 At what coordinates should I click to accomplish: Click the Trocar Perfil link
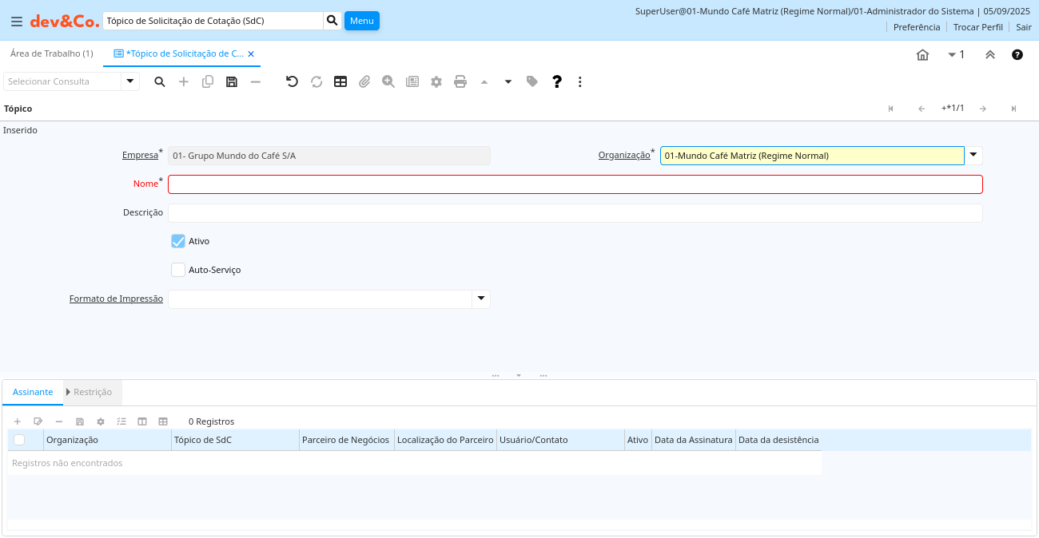click(977, 27)
